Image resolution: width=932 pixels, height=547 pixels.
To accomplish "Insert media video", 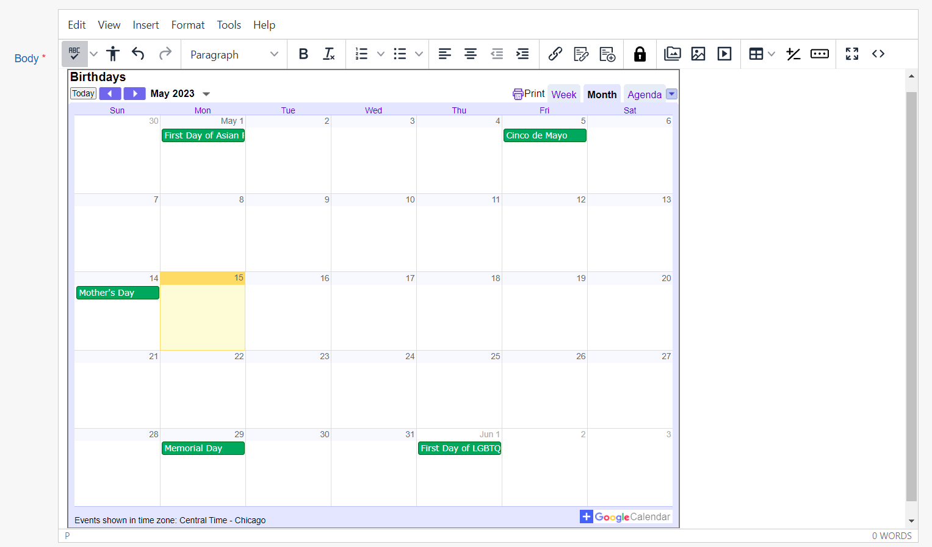I will 724,54.
